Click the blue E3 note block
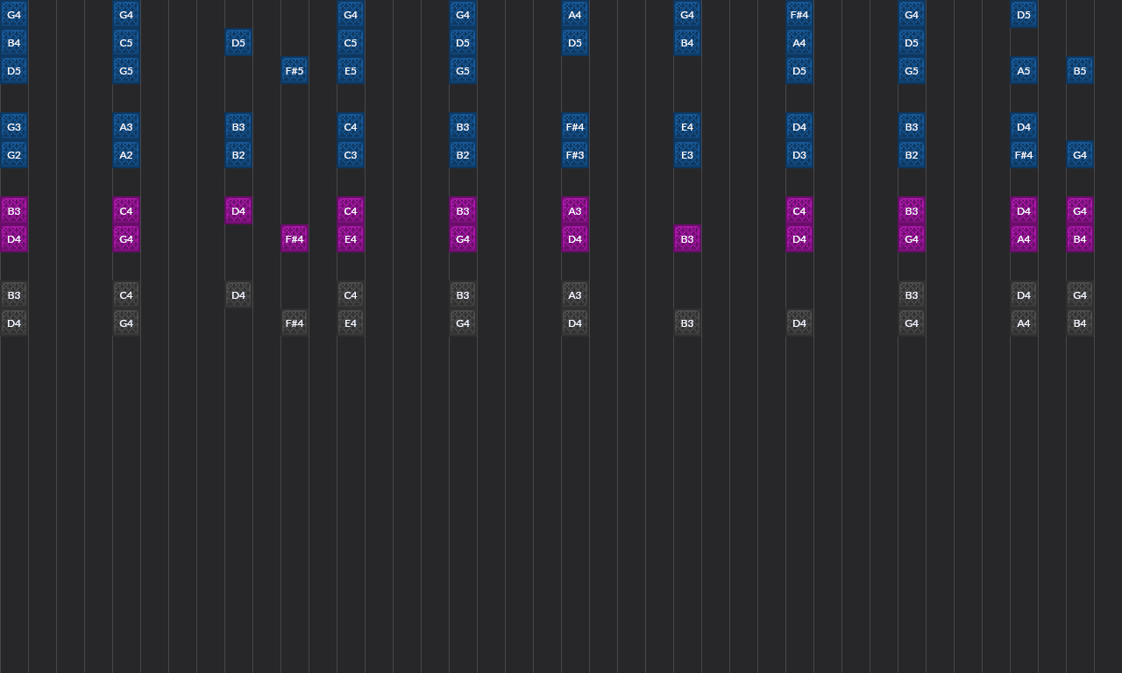Screen dimensions: 1122x673 click(687, 155)
